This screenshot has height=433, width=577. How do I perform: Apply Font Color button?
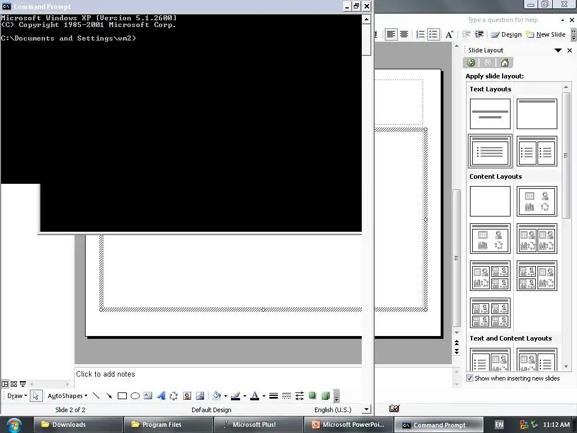pyautogui.click(x=255, y=396)
